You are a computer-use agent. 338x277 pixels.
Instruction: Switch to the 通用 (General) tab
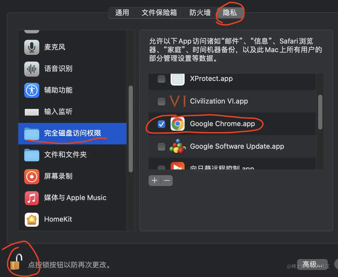coord(122,13)
